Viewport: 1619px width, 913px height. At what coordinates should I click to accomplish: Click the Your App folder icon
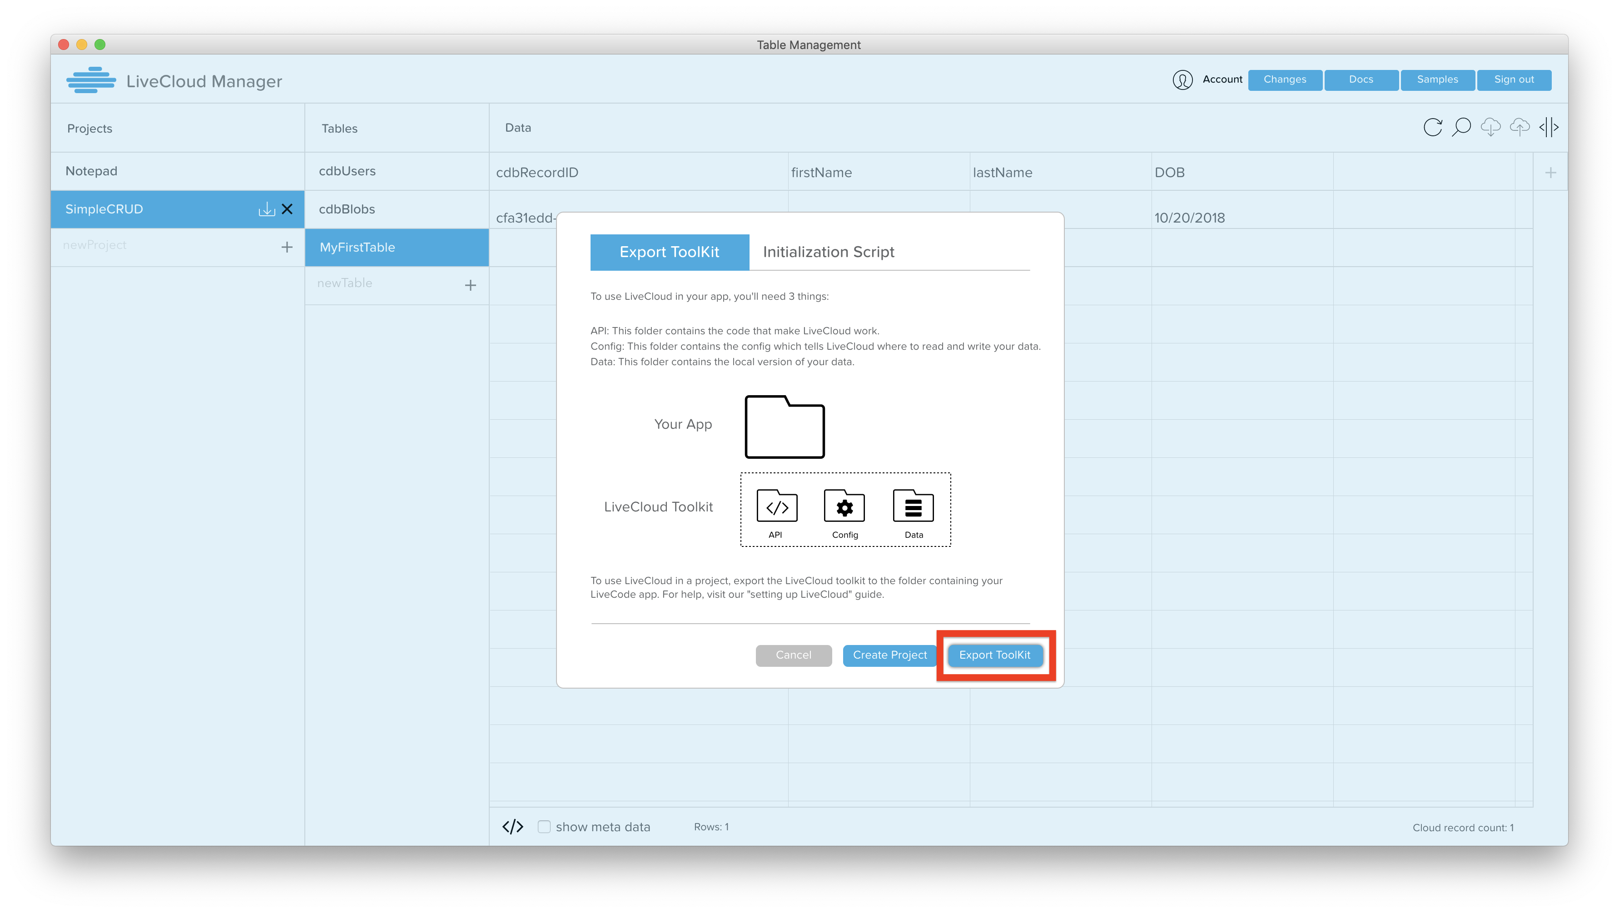point(785,427)
